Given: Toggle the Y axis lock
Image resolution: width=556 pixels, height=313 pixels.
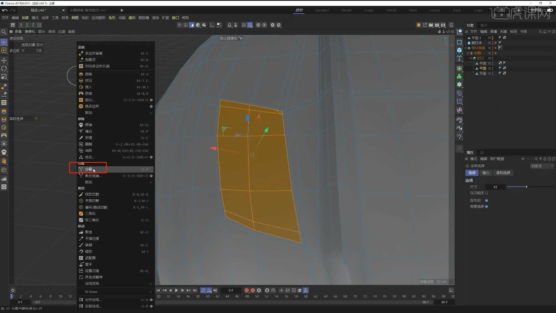Looking at the screenshot, I should tap(27, 25).
